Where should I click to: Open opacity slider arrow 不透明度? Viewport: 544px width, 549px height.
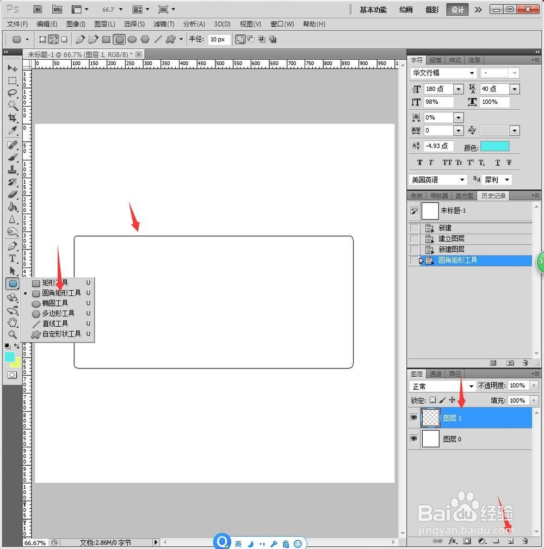(534, 385)
